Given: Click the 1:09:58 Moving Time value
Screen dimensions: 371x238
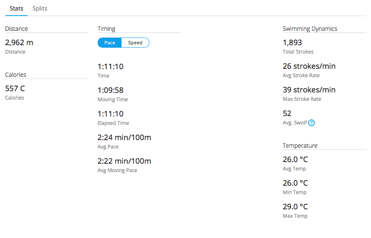Looking at the screenshot, I should click(110, 90).
